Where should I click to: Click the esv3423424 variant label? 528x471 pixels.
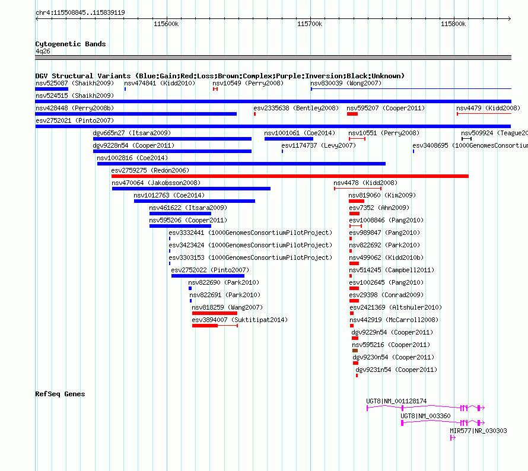click(250, 245)
